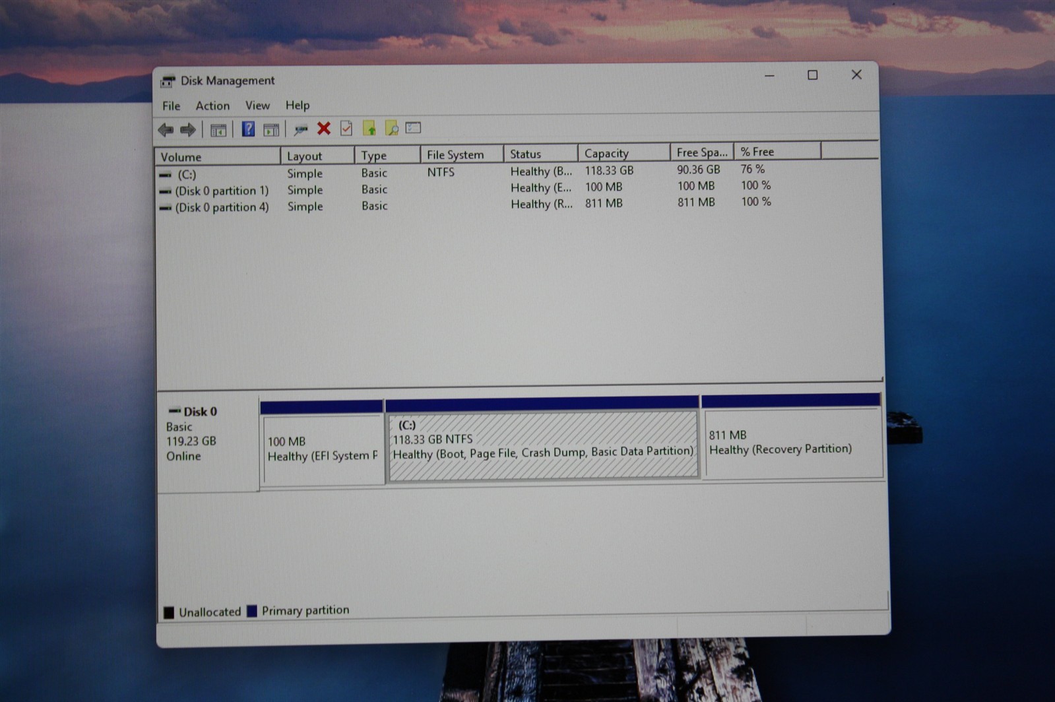1055x702 pixels.
Task: Minimize the Disk Management window
Action: (769, 76)
